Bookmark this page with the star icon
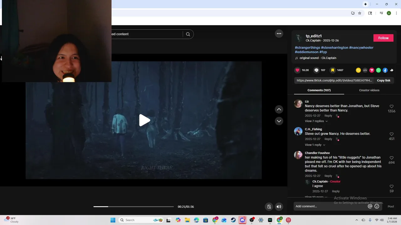This screenshot has width=401, height=225. pos(360,13)
